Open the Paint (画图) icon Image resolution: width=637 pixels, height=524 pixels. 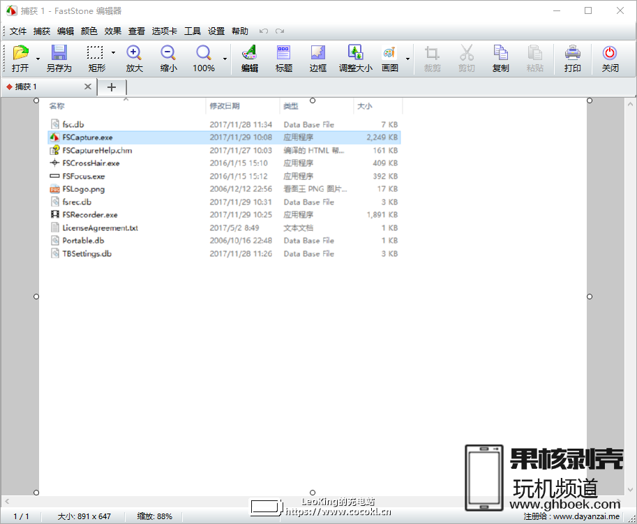click(389, 53)
